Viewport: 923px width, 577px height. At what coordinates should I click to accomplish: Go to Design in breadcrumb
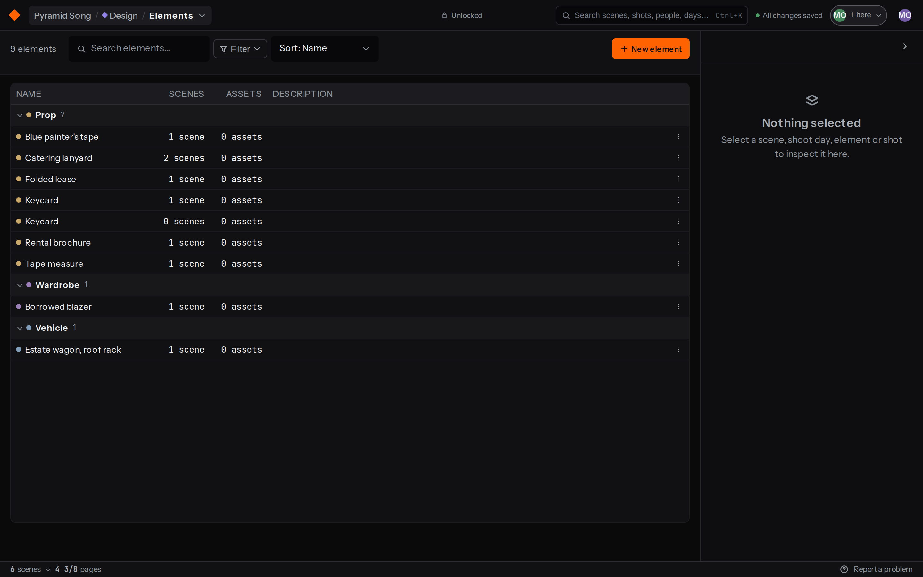120,16
